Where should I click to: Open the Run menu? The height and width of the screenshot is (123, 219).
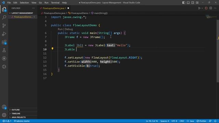(47, 3)
